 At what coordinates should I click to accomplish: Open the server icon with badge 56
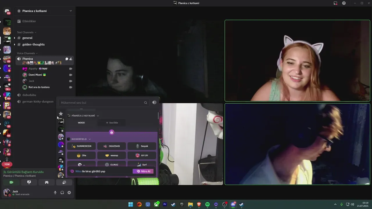7,133
